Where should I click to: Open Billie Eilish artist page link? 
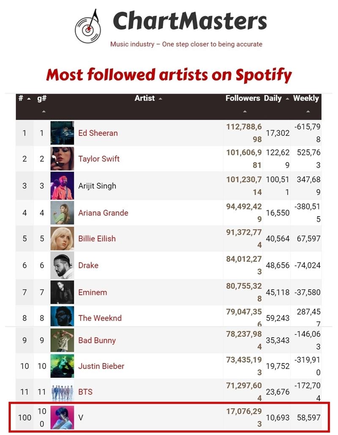click(97, 239)
